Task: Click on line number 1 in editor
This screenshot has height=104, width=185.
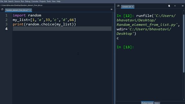Action: coord(6,15)
